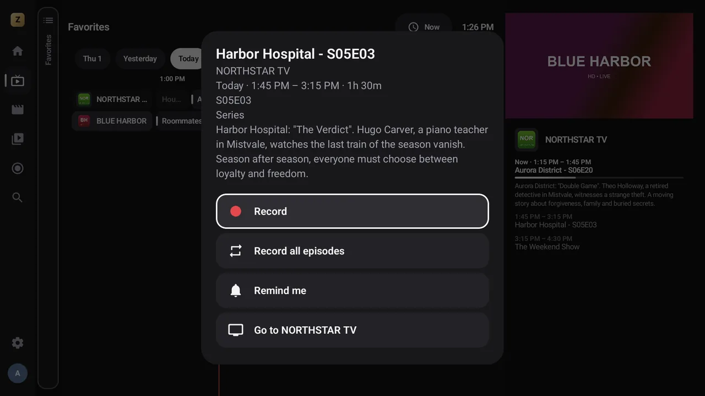Open the Live TV guide icon
Viewport: 705px width, 396px height.
coord(18,81)
